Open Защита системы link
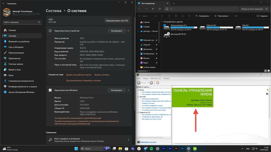Image resolution: width=271 pixels, height=152 pixels. pyautogui.click(x=102, y=75)
